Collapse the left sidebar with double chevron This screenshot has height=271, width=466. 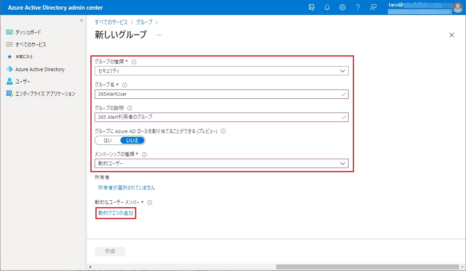(82, 20)
